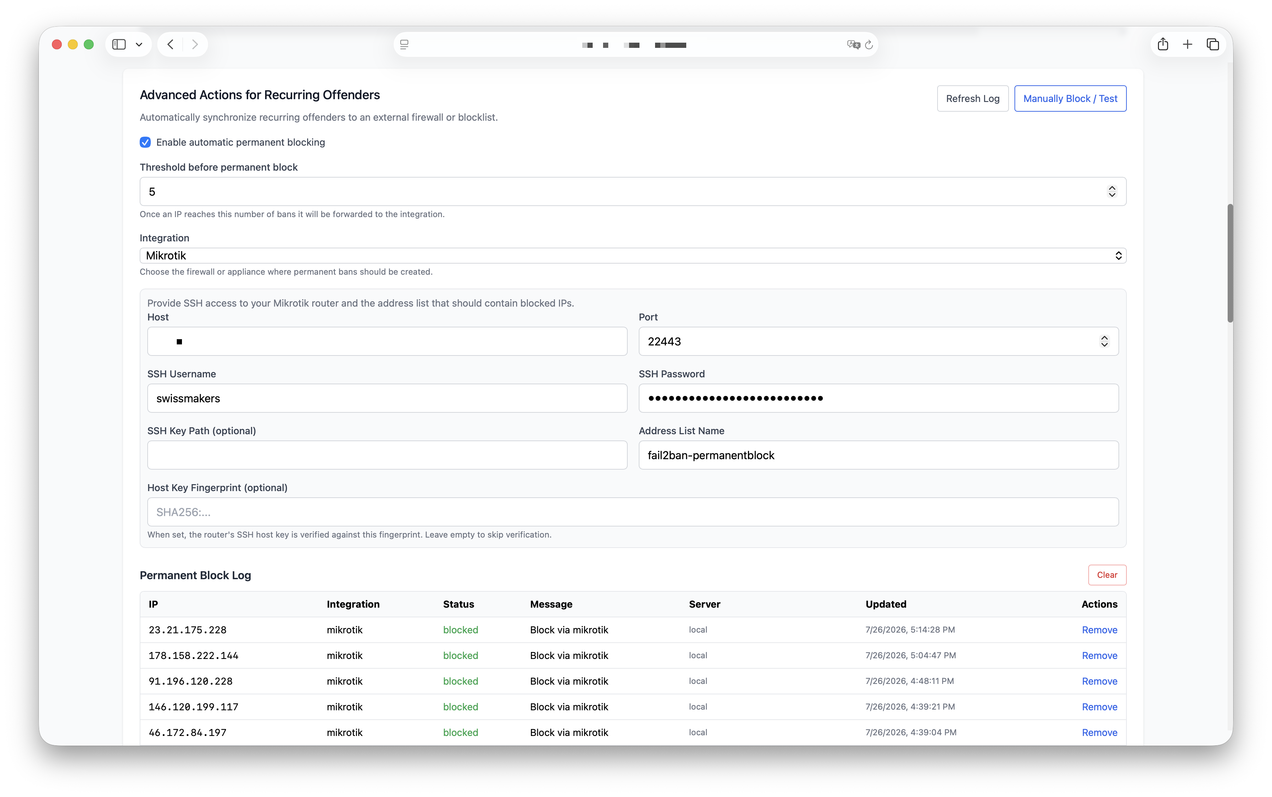Open Manually Block / Test
The height and width of the screenshot is (797, 1272).
pyautogui.click(x=1070, y=98)
